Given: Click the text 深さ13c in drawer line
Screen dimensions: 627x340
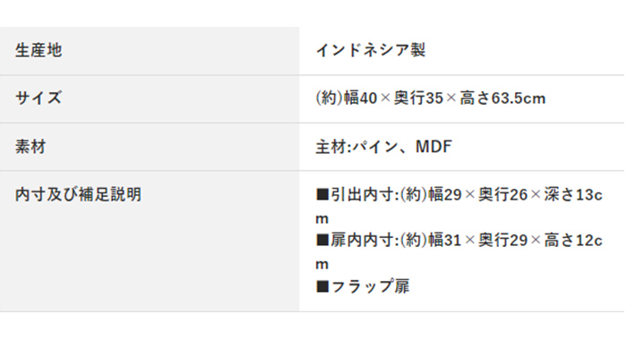Looking at the screenshot, I should (573, 194).
